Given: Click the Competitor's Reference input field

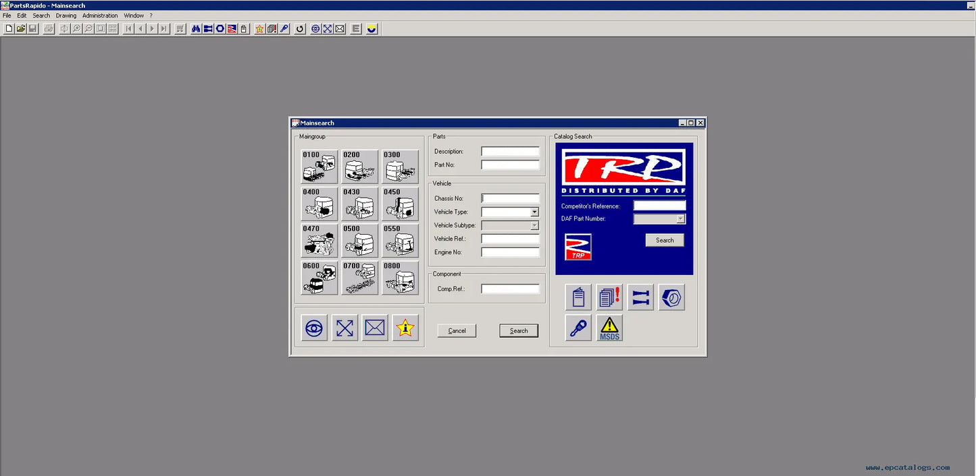Looking at the screenshot, I should coord(659,206).
